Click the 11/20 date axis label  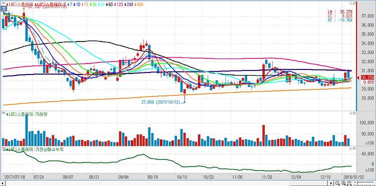point(267,177)
